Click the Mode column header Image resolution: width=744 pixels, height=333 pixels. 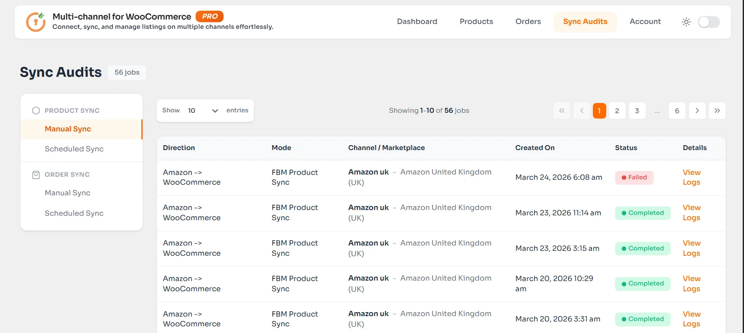(281, 148)
